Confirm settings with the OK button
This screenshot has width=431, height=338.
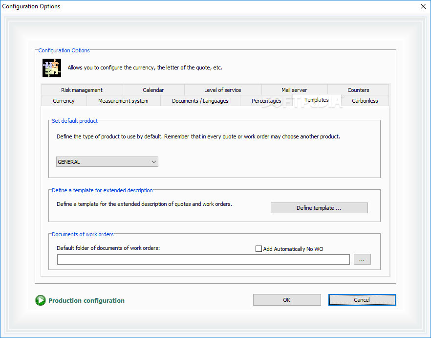pos(287,300)
